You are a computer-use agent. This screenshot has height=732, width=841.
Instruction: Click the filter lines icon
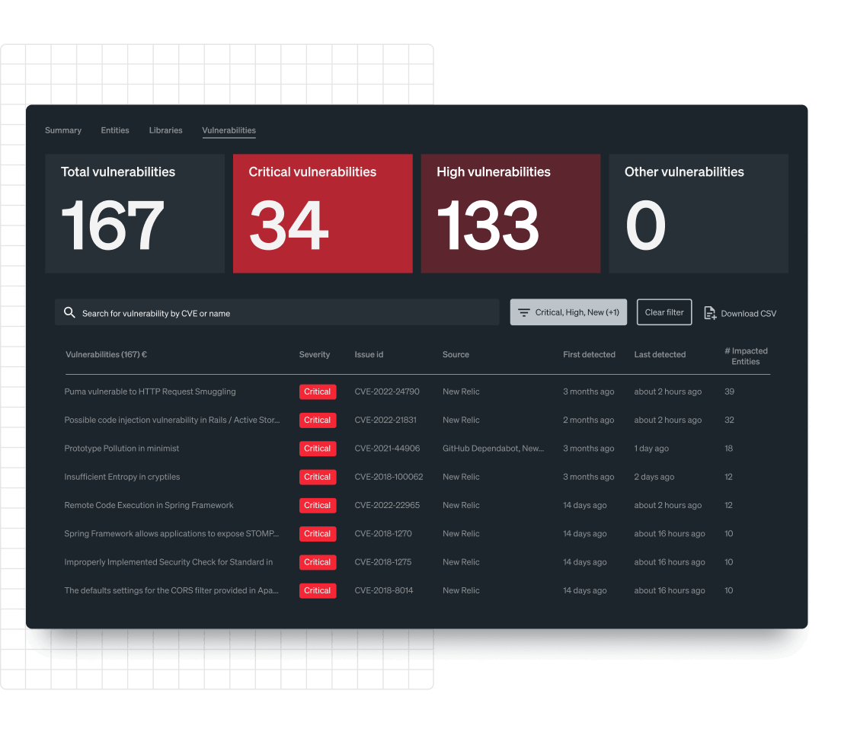pos(524,312)
